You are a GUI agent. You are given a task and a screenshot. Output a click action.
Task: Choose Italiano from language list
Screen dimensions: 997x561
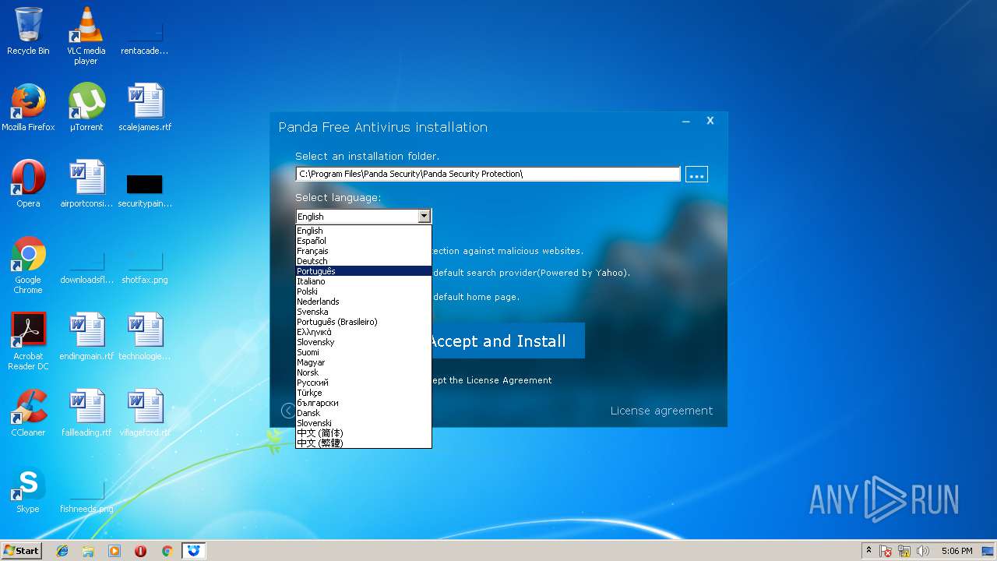[x=364, y=281]
